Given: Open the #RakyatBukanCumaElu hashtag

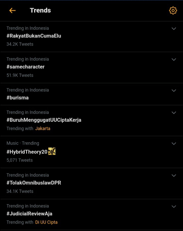Looking at the screenshot, I should [x=34, y=36].
